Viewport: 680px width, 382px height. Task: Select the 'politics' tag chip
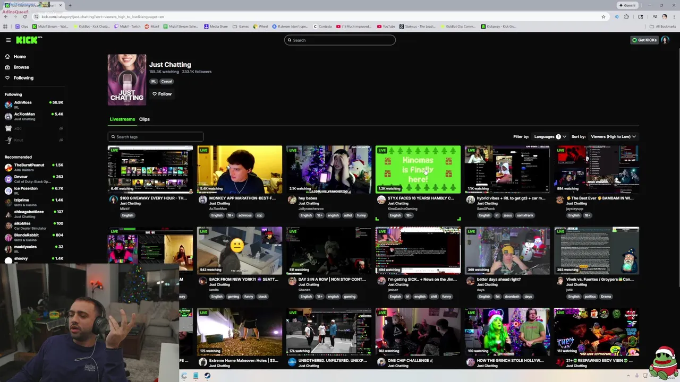pyautogui.click(x=590, y=297)
